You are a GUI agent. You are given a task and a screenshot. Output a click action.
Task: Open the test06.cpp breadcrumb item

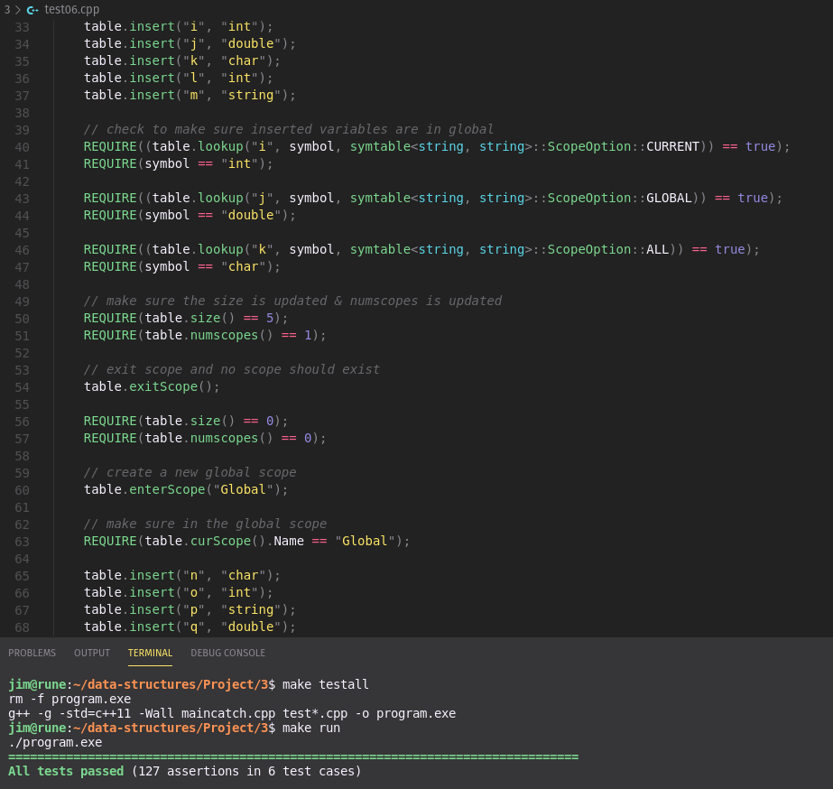pos(71,9)
